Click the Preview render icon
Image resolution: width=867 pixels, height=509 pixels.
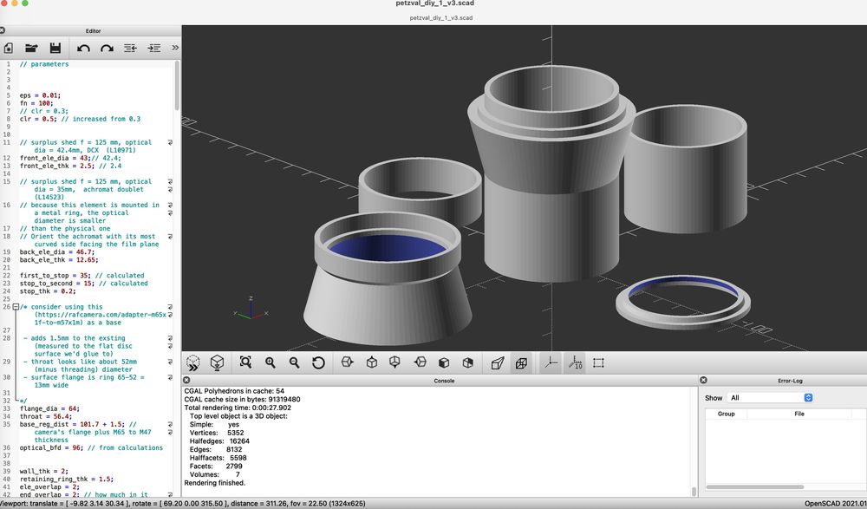192,362
